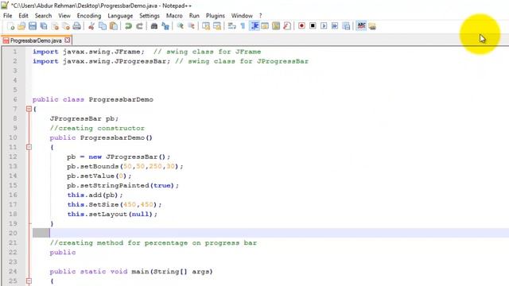This screenshot has width=509, height=286.
Task: Stop macro recording with black square icon
Action: (x=313, y=26)
